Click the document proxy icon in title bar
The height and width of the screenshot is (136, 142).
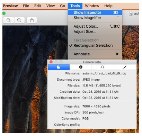click(x=131, y=13)
